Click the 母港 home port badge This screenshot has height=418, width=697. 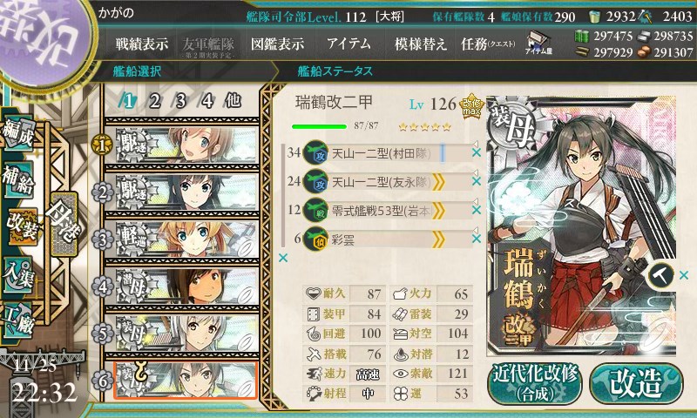click(x=64, y=224)
